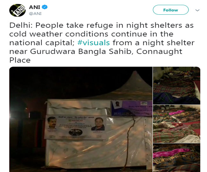Click the word "Place" ending the tweet
The height and width of the screenshot is (172, 207).
pyautogui.click(x=20, y=60)
